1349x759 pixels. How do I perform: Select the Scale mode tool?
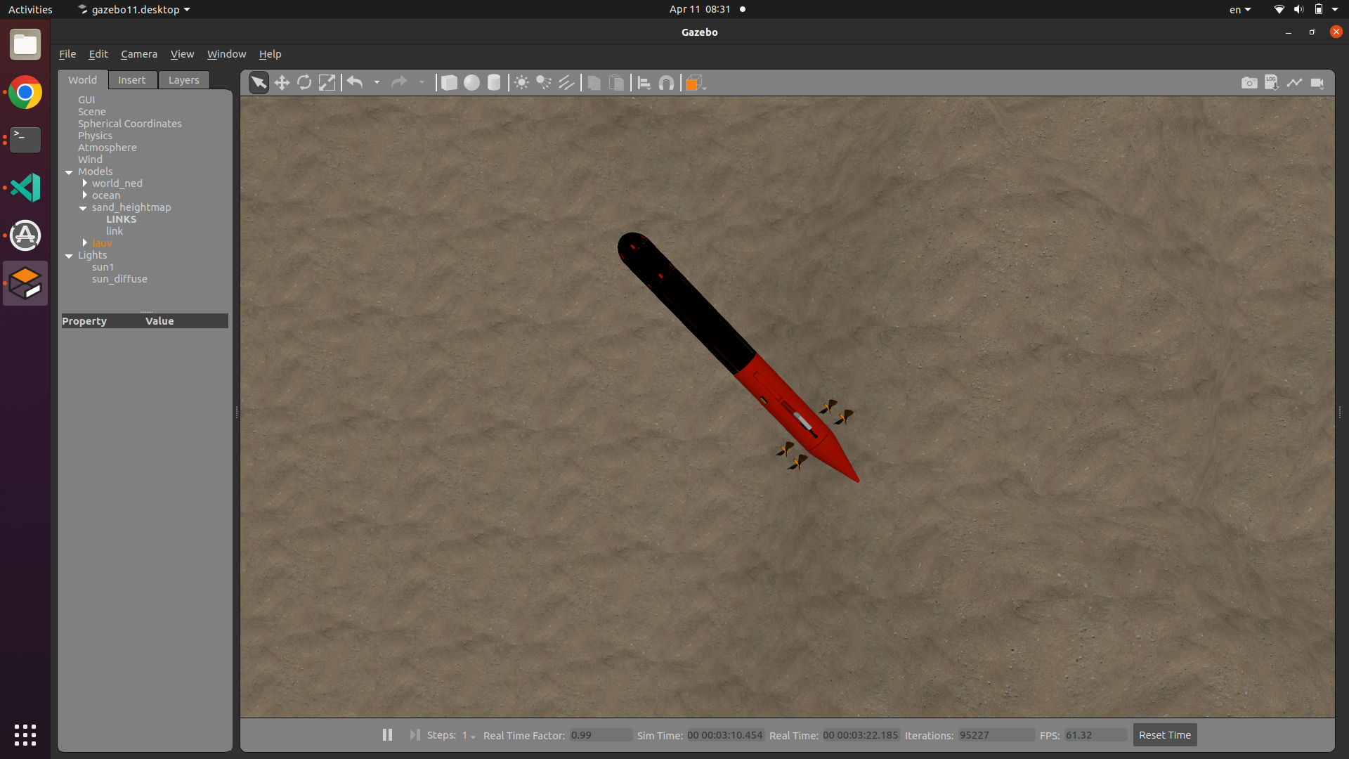coord(327,83)
